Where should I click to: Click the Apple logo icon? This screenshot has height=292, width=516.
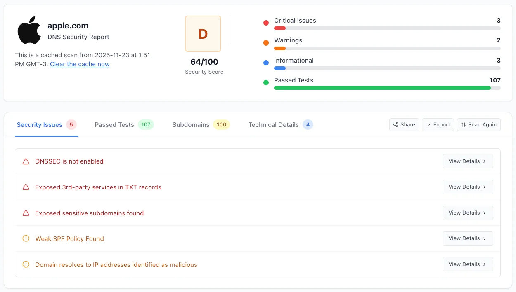coord(29,30)
